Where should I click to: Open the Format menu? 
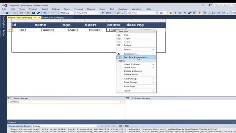coord(79,9)
